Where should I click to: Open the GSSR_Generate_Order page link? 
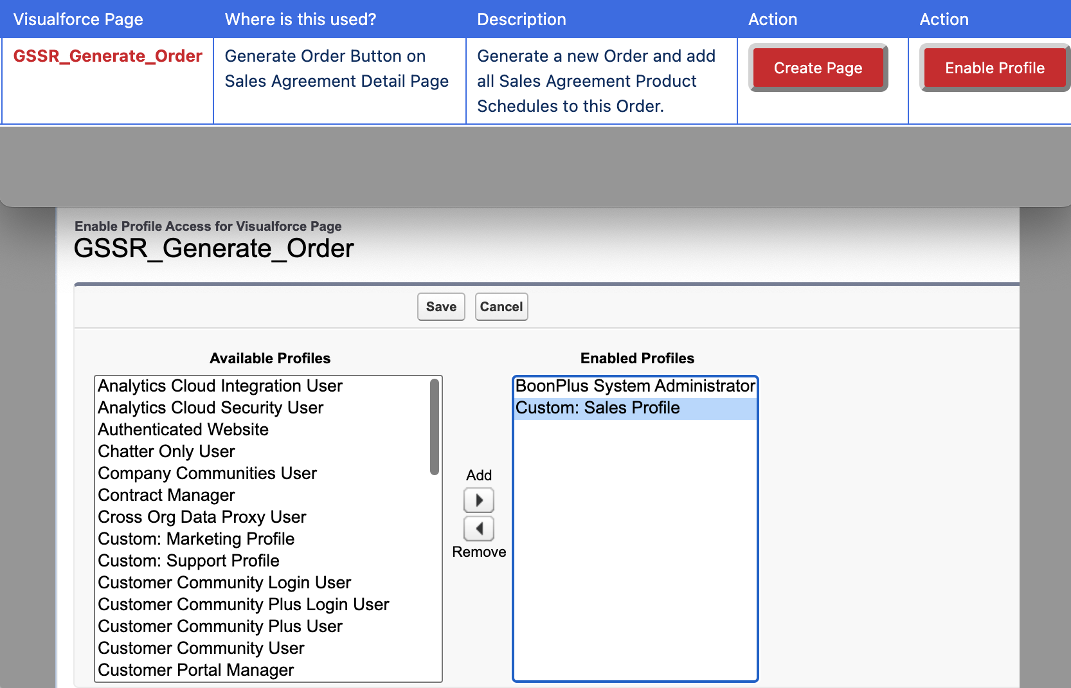[107, 56]
